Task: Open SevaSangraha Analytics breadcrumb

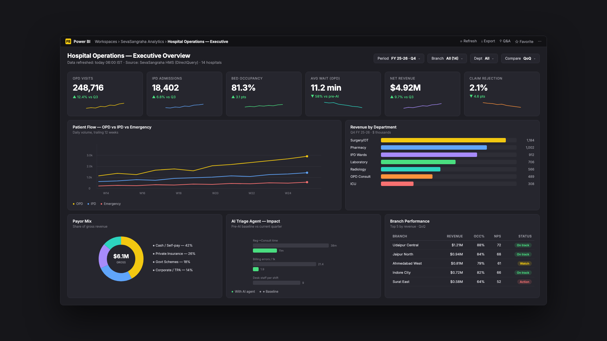Action: [142, 42]
